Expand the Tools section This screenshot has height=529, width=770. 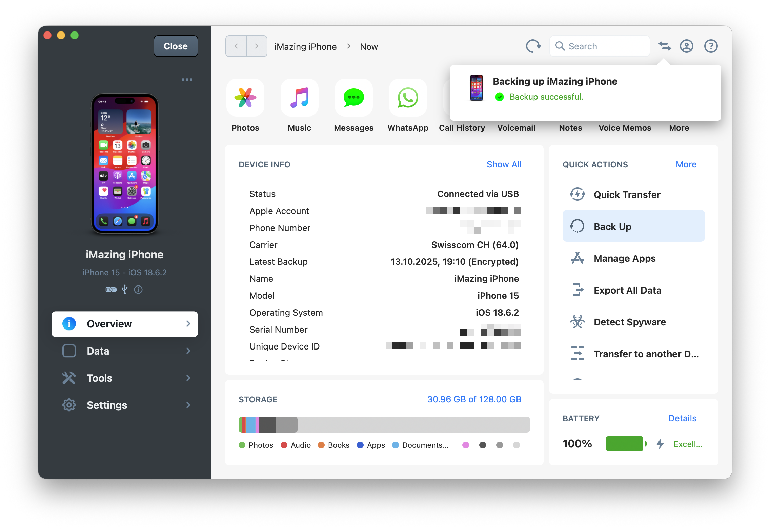click(x=124, y=378)
